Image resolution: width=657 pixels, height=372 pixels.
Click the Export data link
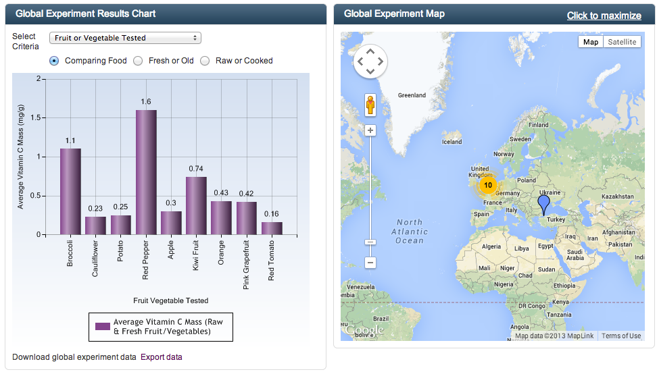(x=161, y=357)
